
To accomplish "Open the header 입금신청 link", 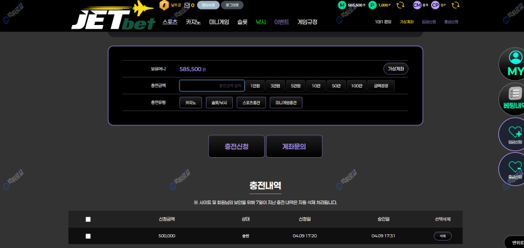I will [x=429, y=22].
